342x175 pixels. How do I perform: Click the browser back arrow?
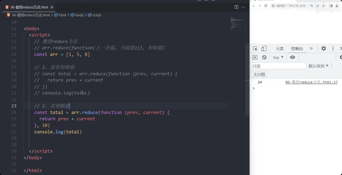click(254, 6)
